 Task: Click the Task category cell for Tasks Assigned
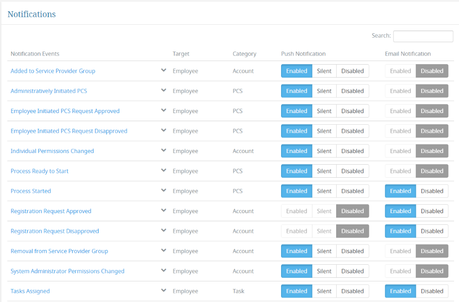pos(238,291)
